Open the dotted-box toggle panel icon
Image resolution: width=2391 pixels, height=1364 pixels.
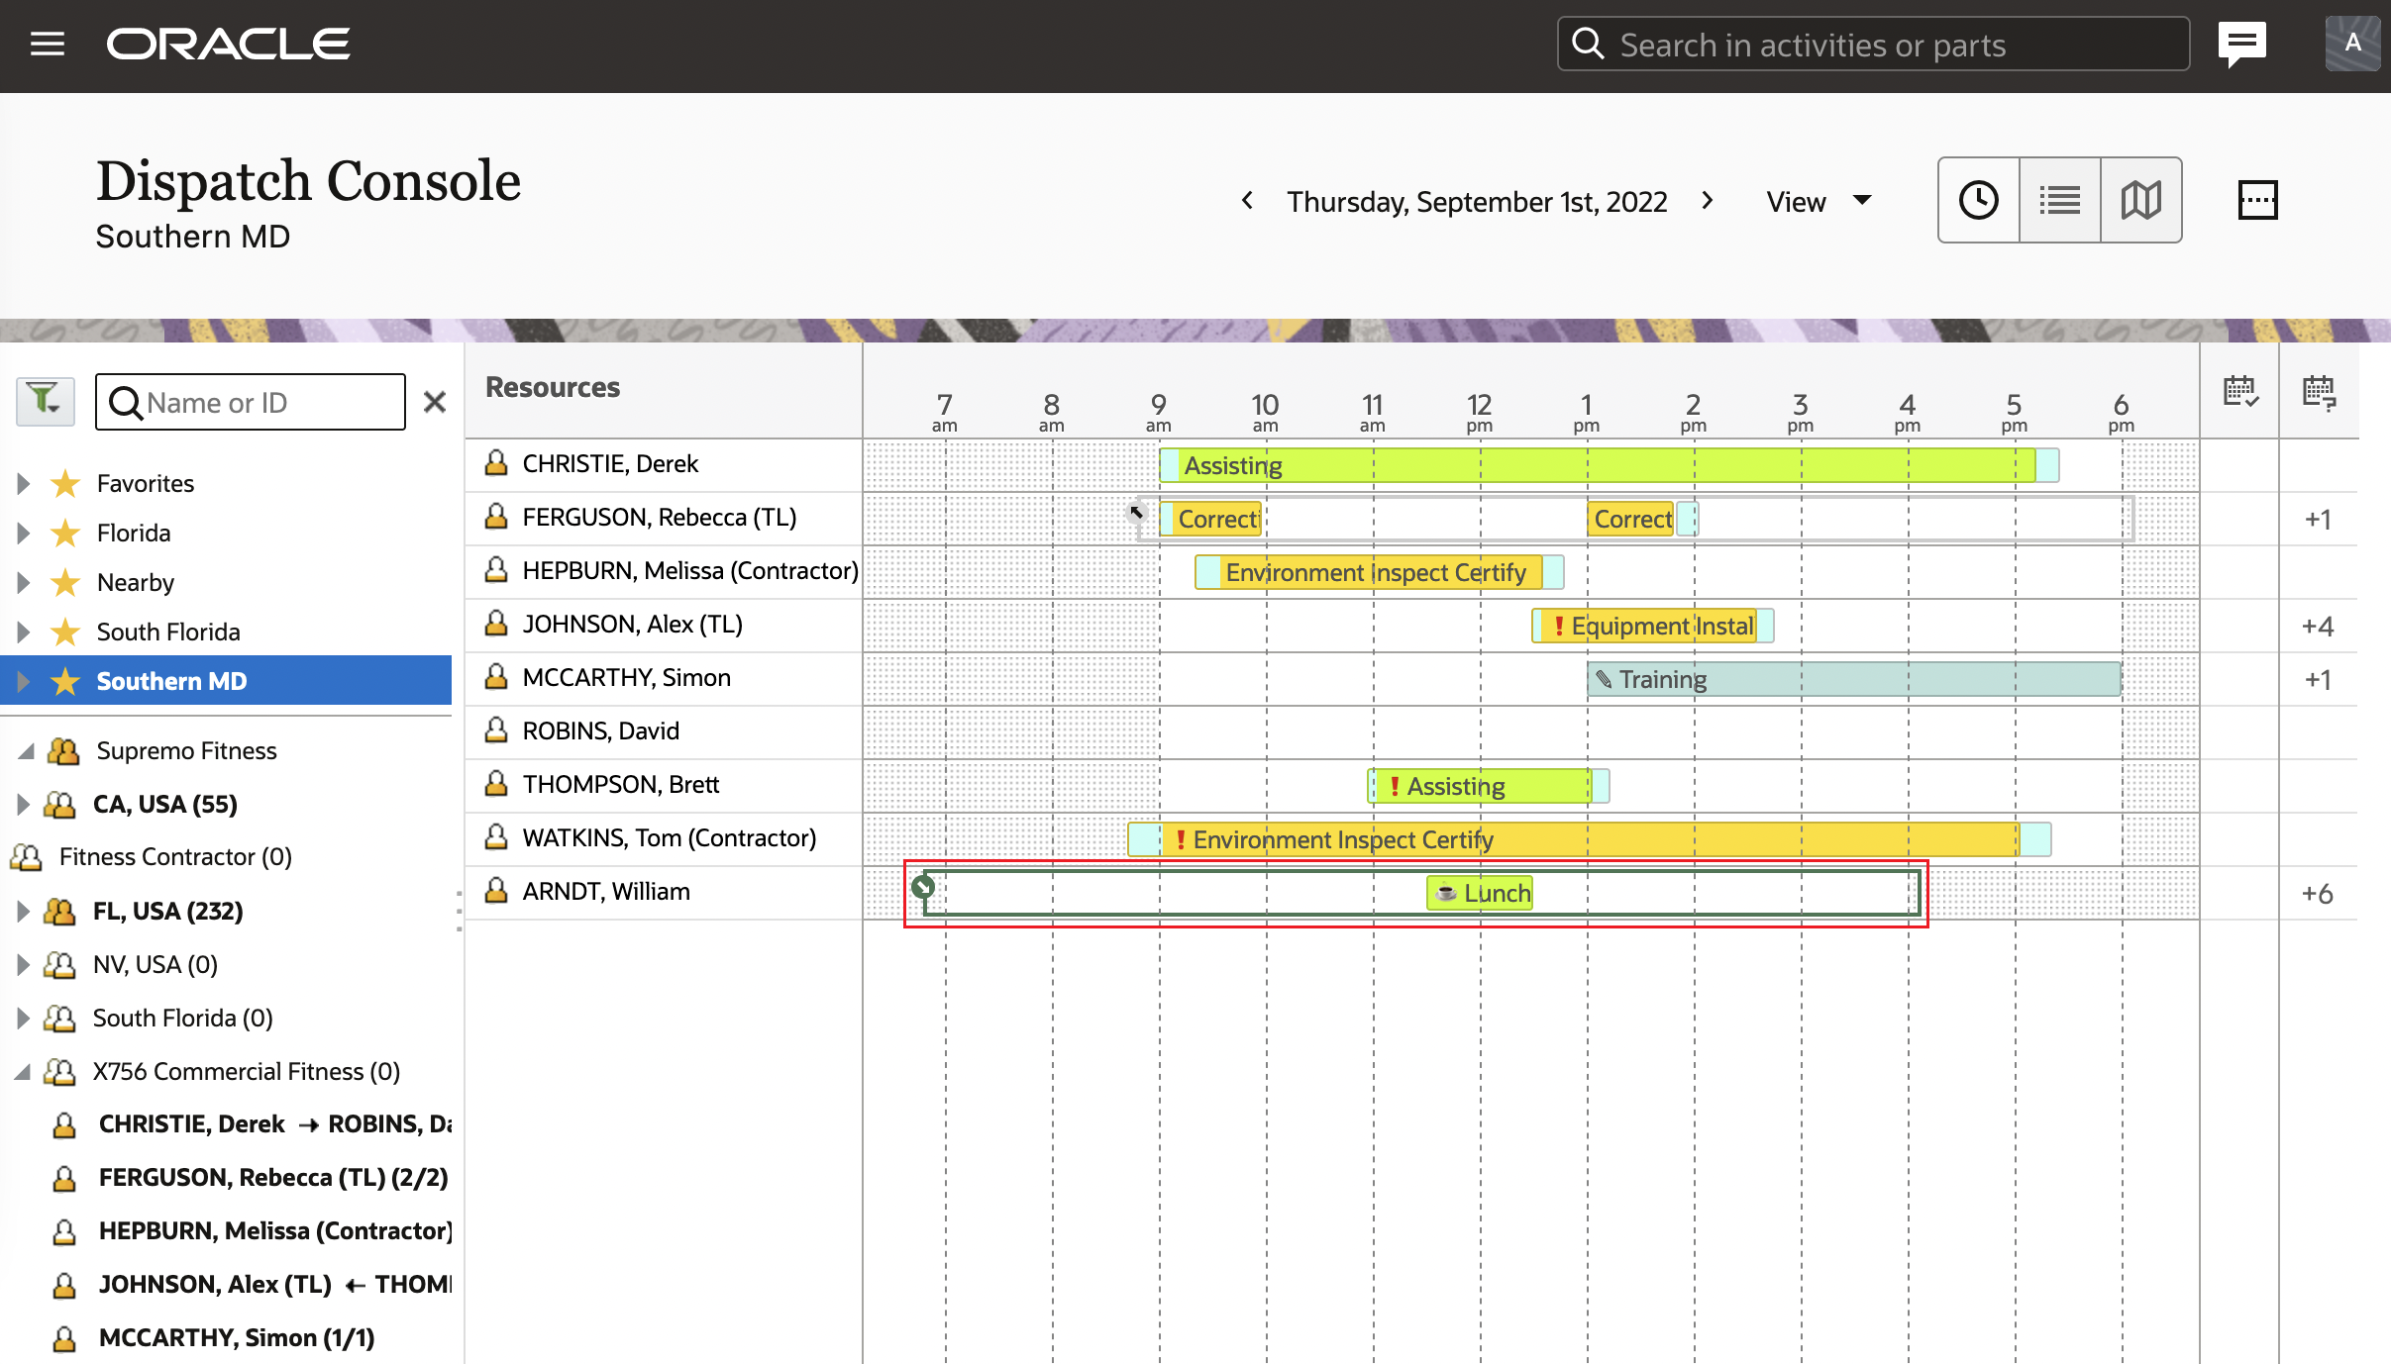2257,200
